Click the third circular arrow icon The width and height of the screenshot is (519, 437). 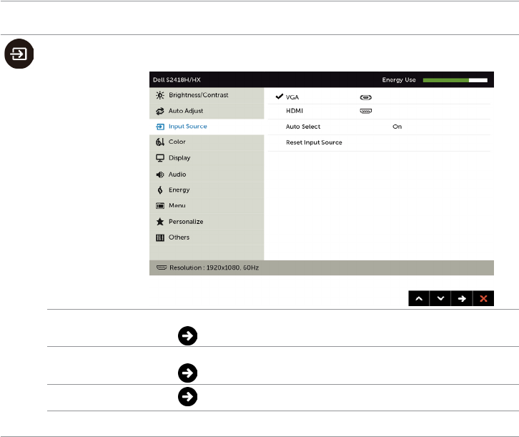pyautogui.click(x=188, y=397)
